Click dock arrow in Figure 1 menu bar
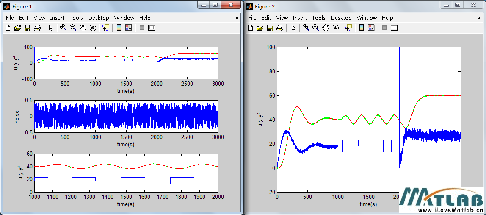 pos(237,18)
